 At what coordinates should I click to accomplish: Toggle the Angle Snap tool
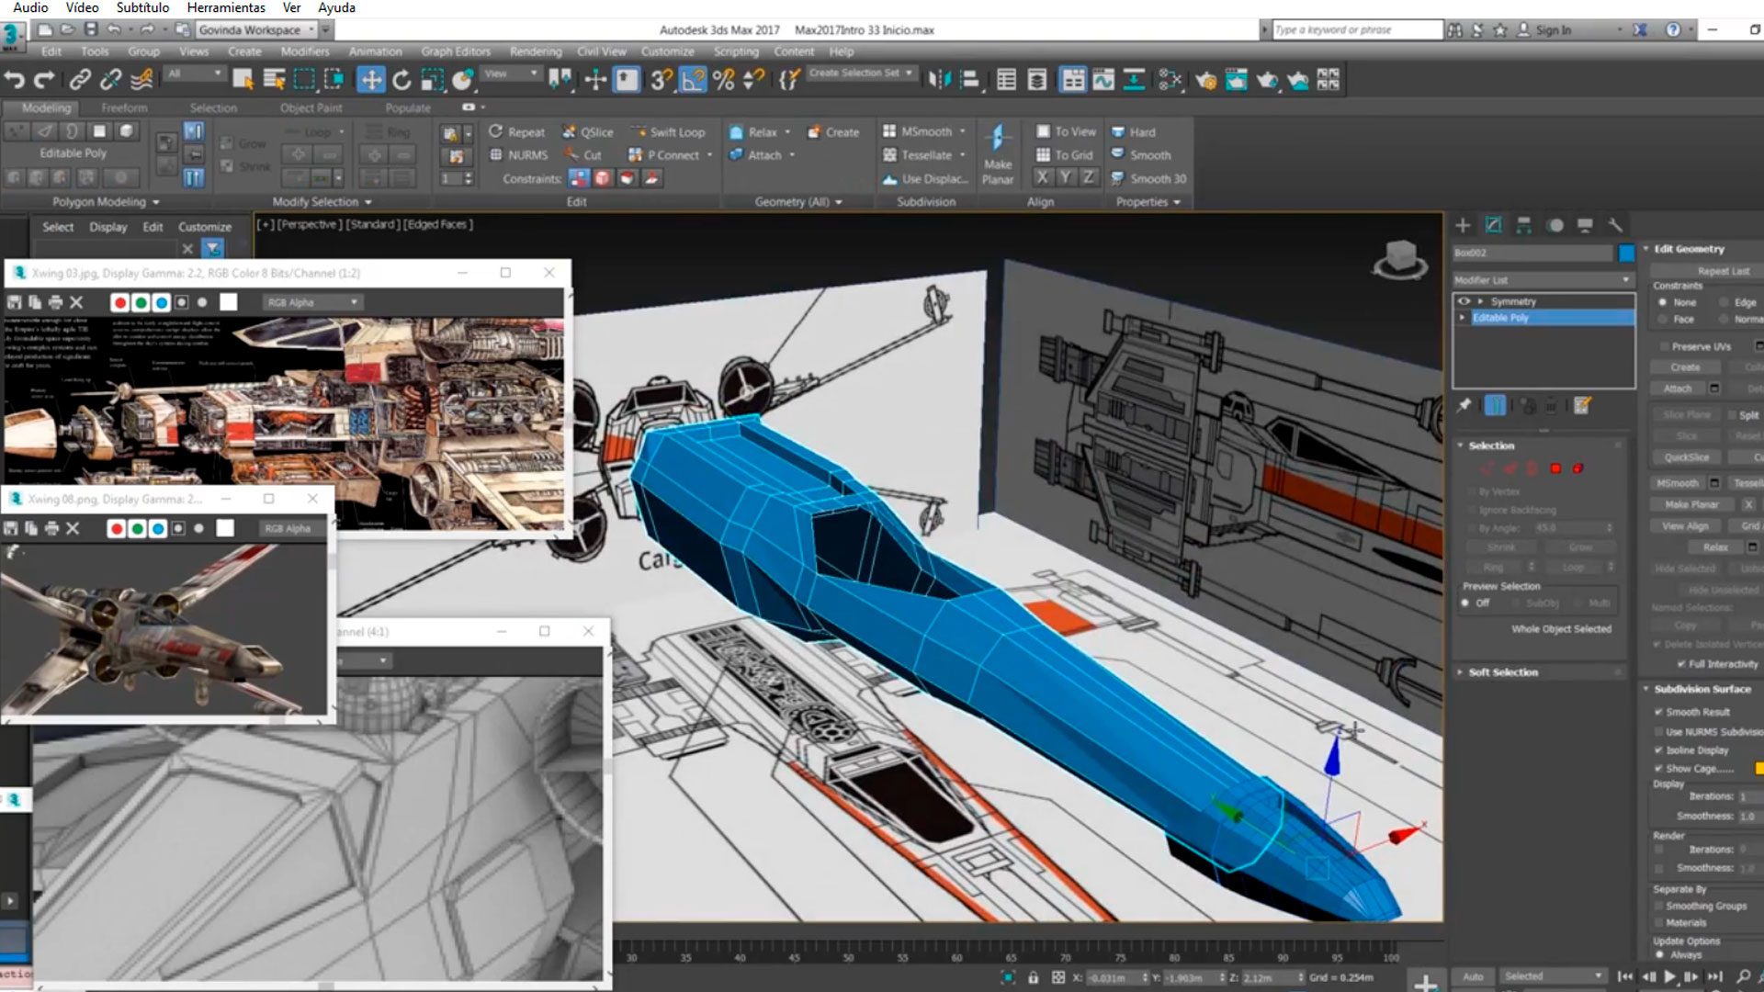pos(693,80)
